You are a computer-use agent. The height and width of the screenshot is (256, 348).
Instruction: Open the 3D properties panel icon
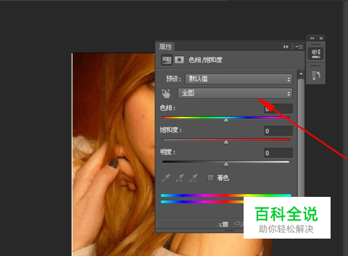coord(316,54)
